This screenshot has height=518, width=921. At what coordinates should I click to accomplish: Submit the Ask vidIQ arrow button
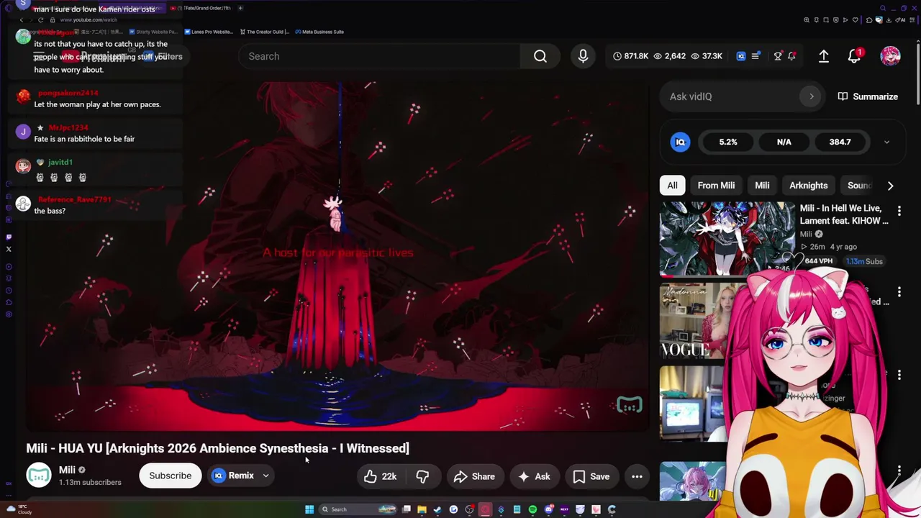coord(812,96)
